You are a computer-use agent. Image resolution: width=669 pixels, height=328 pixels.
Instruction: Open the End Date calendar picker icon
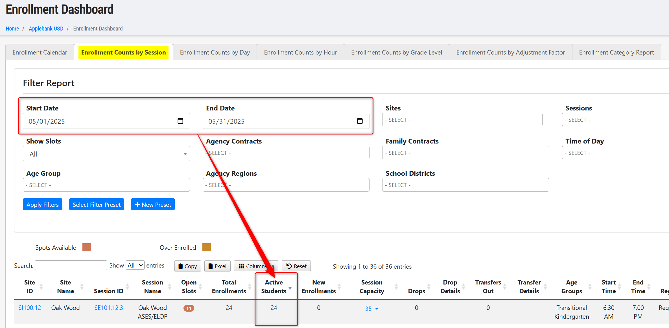[x=360, y=121]
